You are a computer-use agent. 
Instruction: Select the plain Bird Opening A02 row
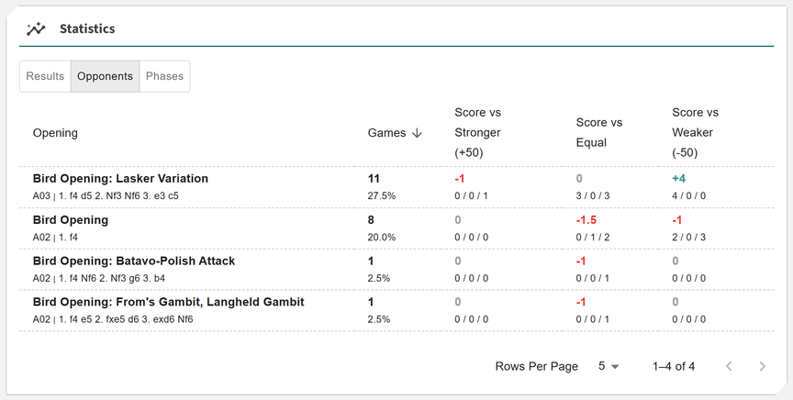(71, 220)
